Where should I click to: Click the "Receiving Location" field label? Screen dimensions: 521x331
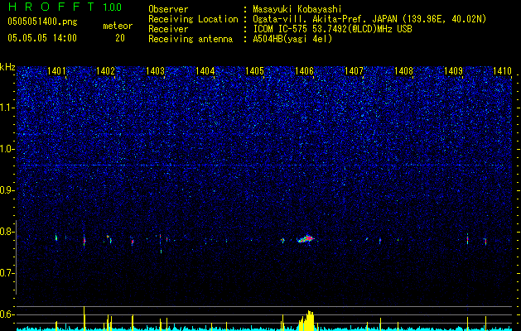tap(193, 19)
